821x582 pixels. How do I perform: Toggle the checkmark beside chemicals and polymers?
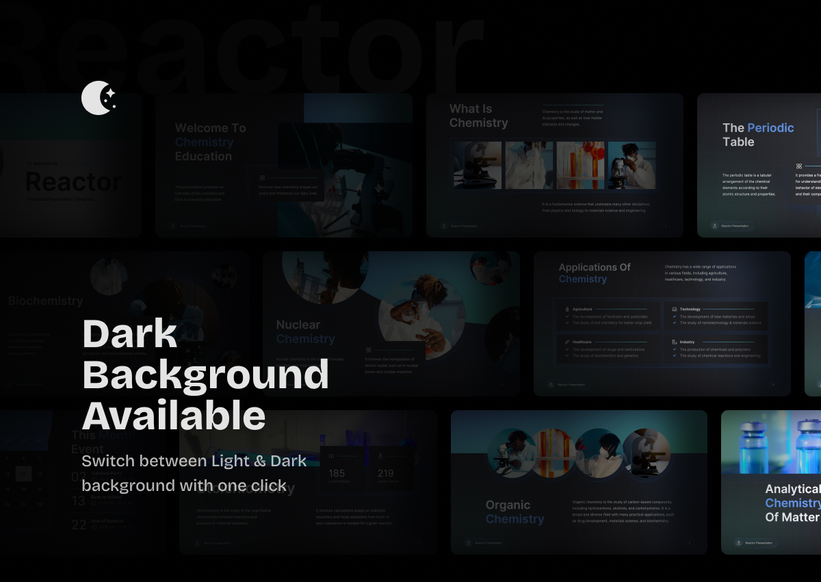tap(675, 350)
